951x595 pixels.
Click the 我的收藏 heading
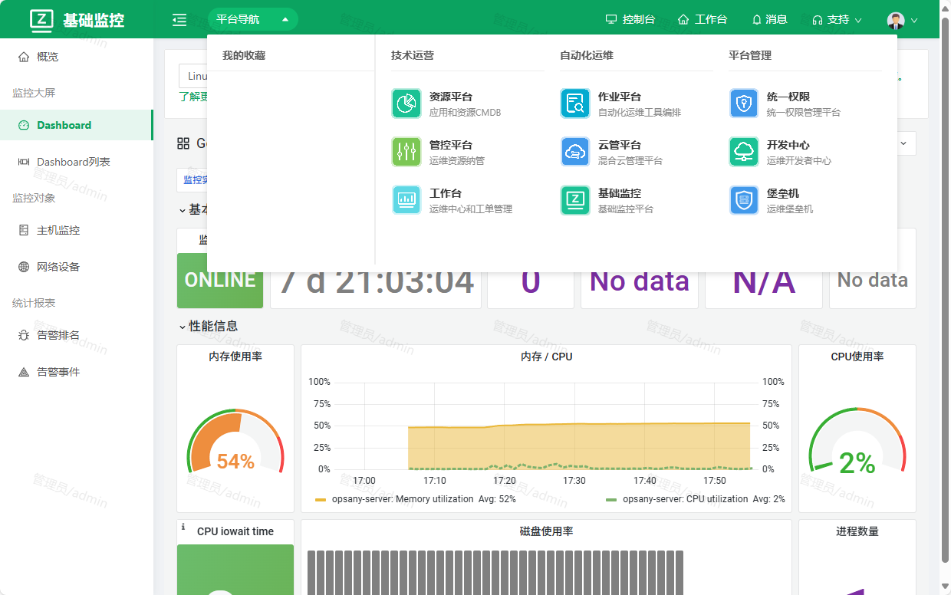pos(244,55)
